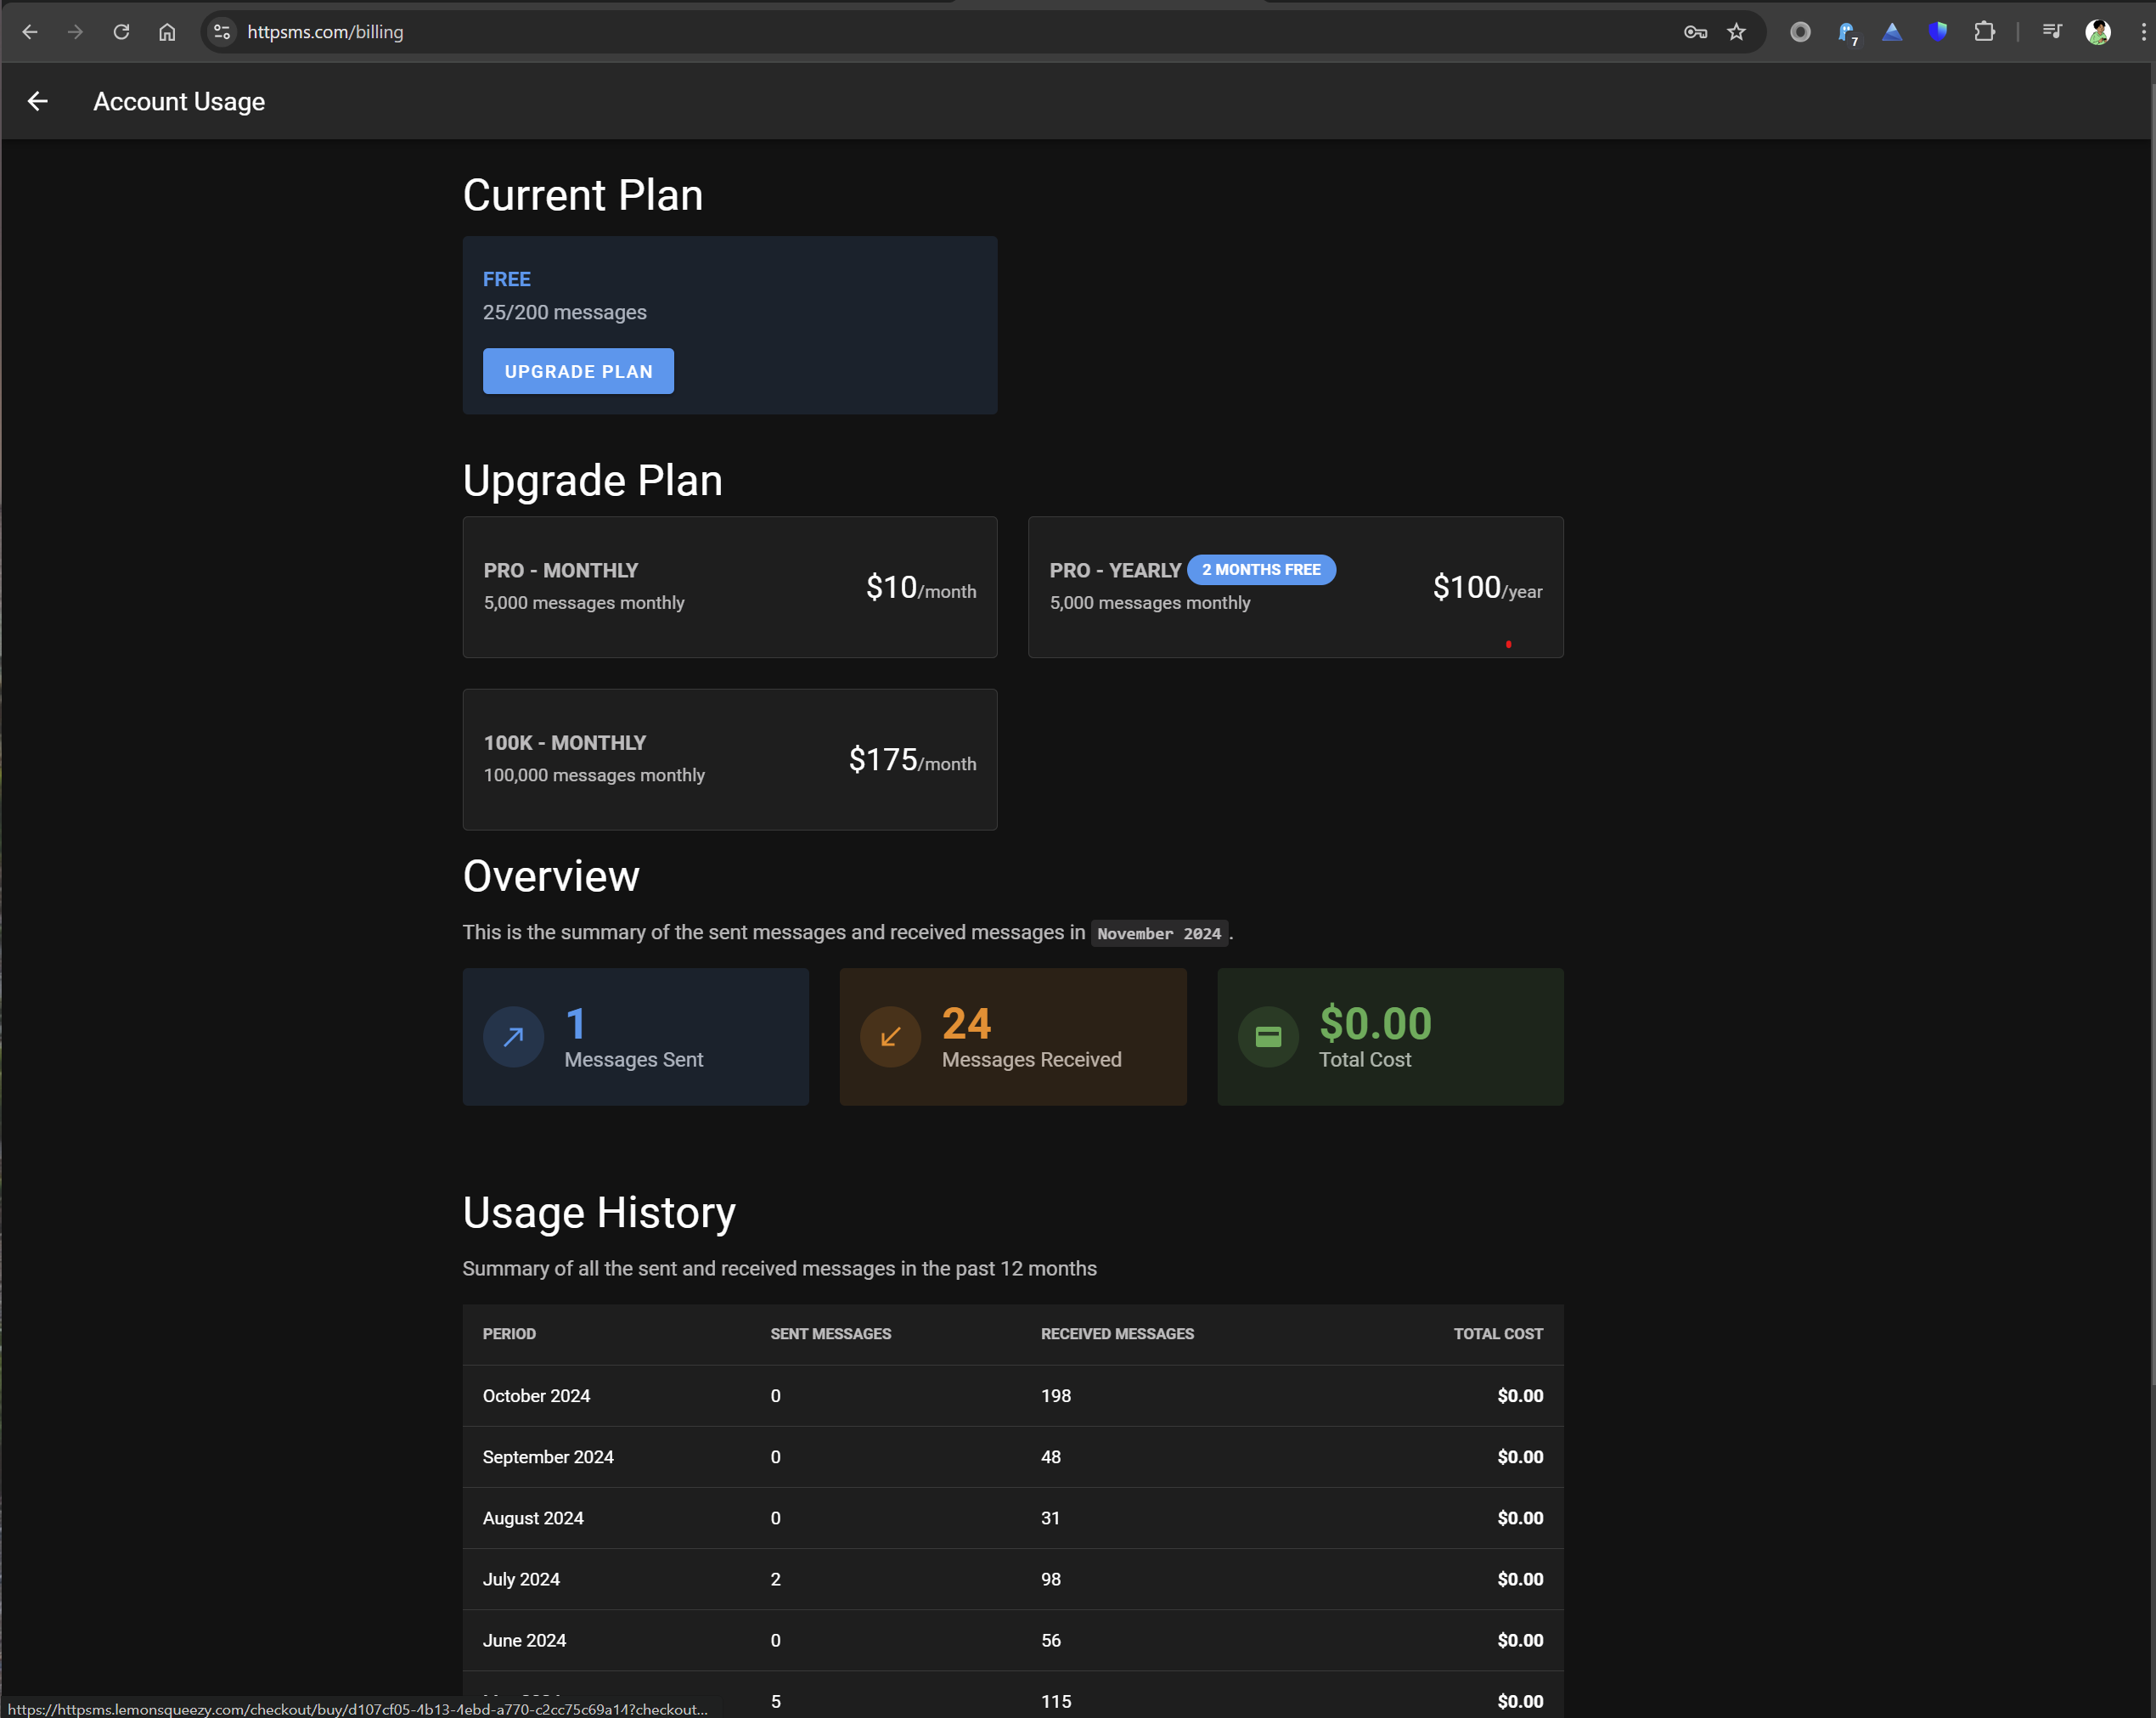This screenshot has height=1718, width=2156.
Task: Open the browser profile avatar
Action: click(2098, 32)
